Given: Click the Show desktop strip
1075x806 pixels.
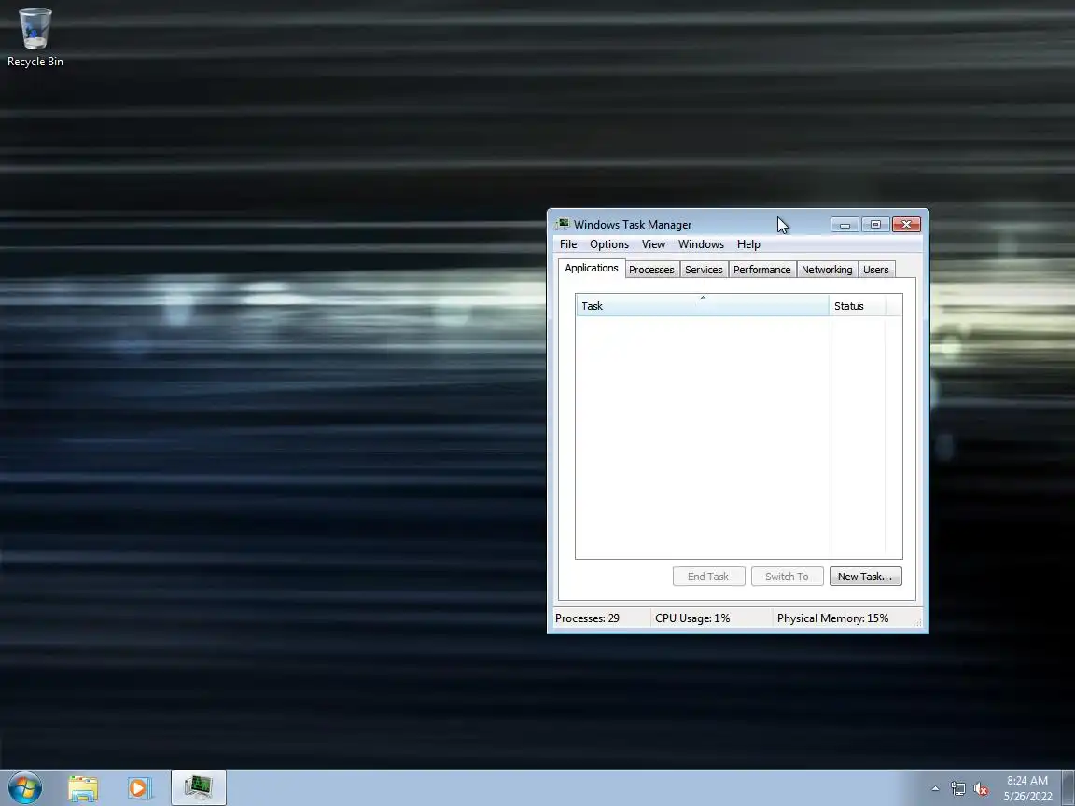Looking at the screenshot, I should click(1068, 788).
